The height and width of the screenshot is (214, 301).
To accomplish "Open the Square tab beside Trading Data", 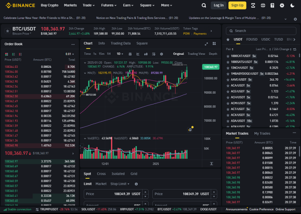I will 142,43.
